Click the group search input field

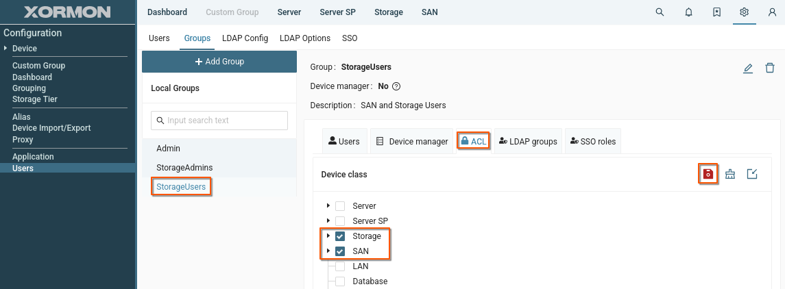coord(219,121)
